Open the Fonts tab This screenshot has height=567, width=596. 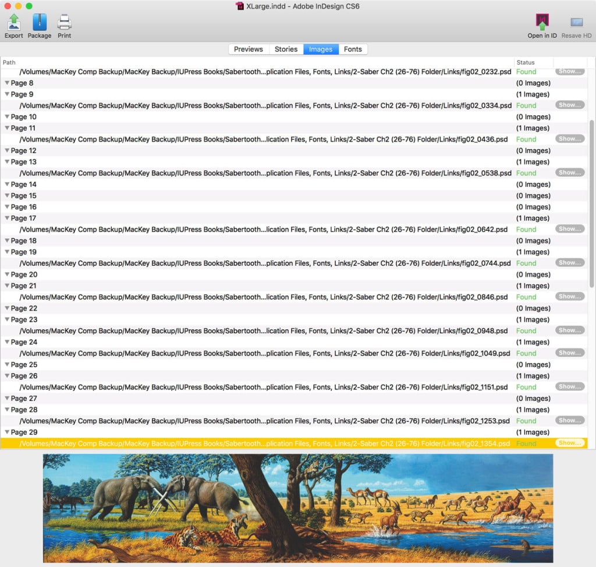click(x=353, y=49)
